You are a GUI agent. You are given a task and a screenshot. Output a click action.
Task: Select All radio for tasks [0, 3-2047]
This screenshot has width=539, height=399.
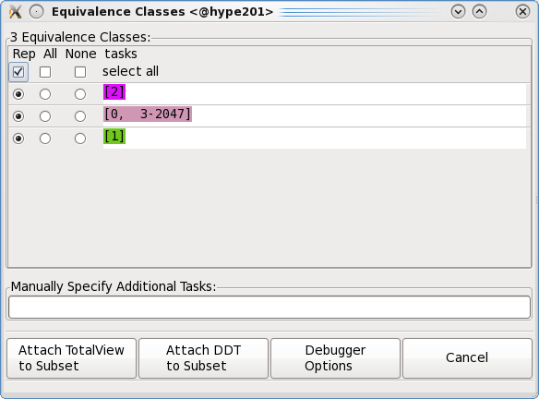click(45, 116)
